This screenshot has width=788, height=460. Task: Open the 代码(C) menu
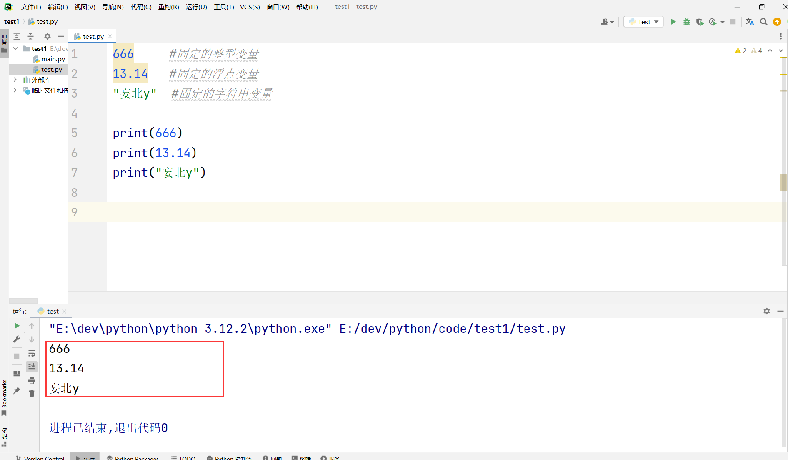[141, 7]
